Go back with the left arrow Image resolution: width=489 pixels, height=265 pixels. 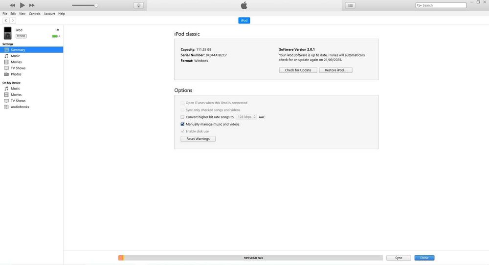tap(5, 20)
